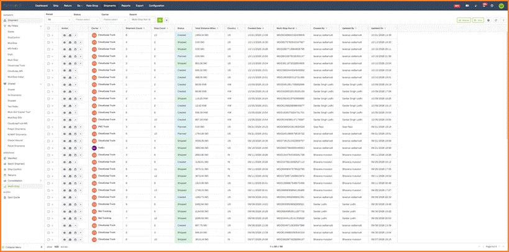Open the user avatar in top bar

tap(501, 6)
